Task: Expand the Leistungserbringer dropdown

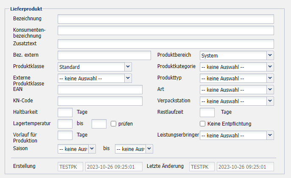Action: [x=236, y=135]
